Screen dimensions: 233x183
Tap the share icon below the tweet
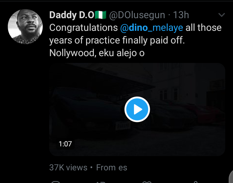tap(196, 182)
